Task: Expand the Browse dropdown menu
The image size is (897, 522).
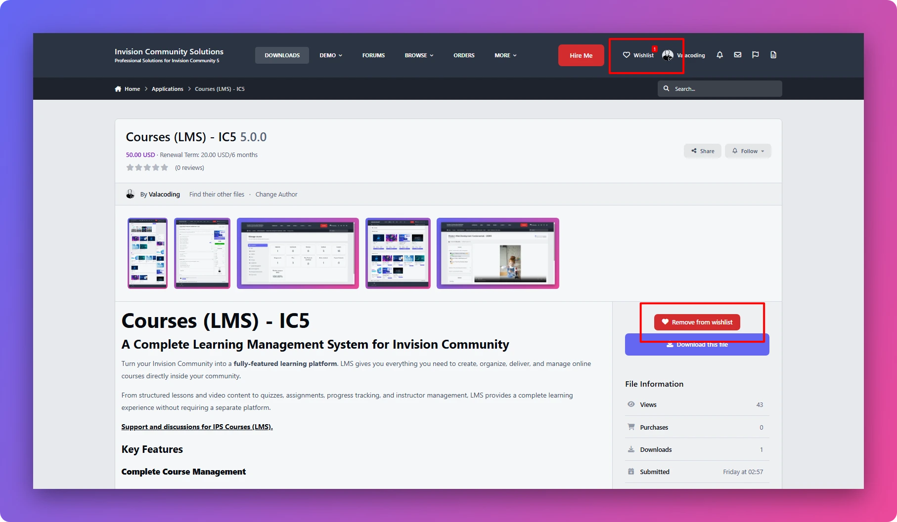Action: pyautogui.click(x=419, y=55)
